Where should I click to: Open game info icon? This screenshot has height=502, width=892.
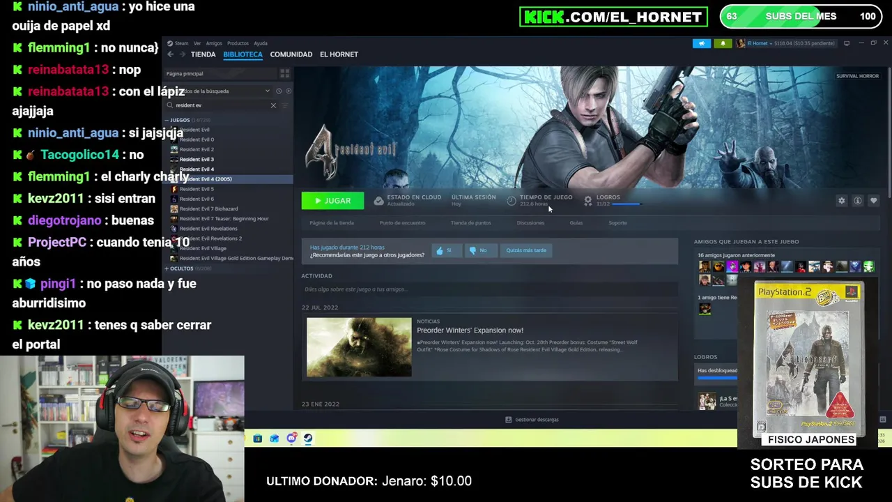coord(858,201)
